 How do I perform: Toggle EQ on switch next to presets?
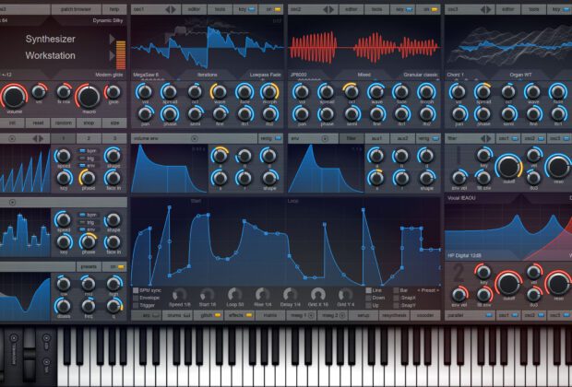[x=121, y=266]
